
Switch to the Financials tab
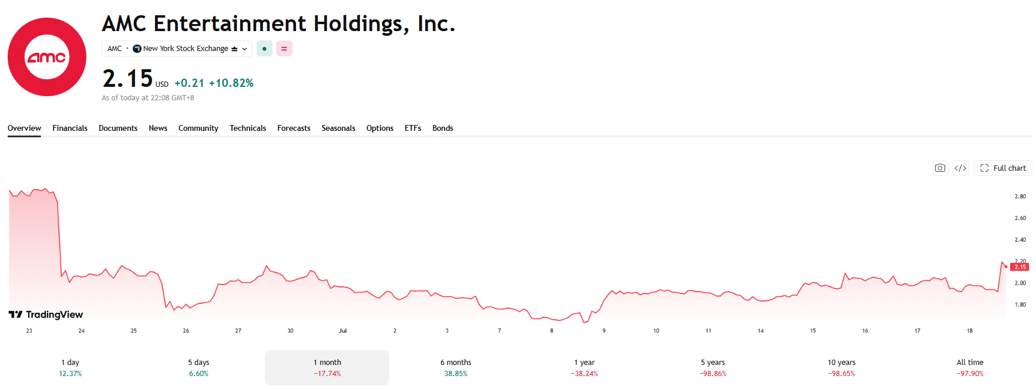[70, 128]
